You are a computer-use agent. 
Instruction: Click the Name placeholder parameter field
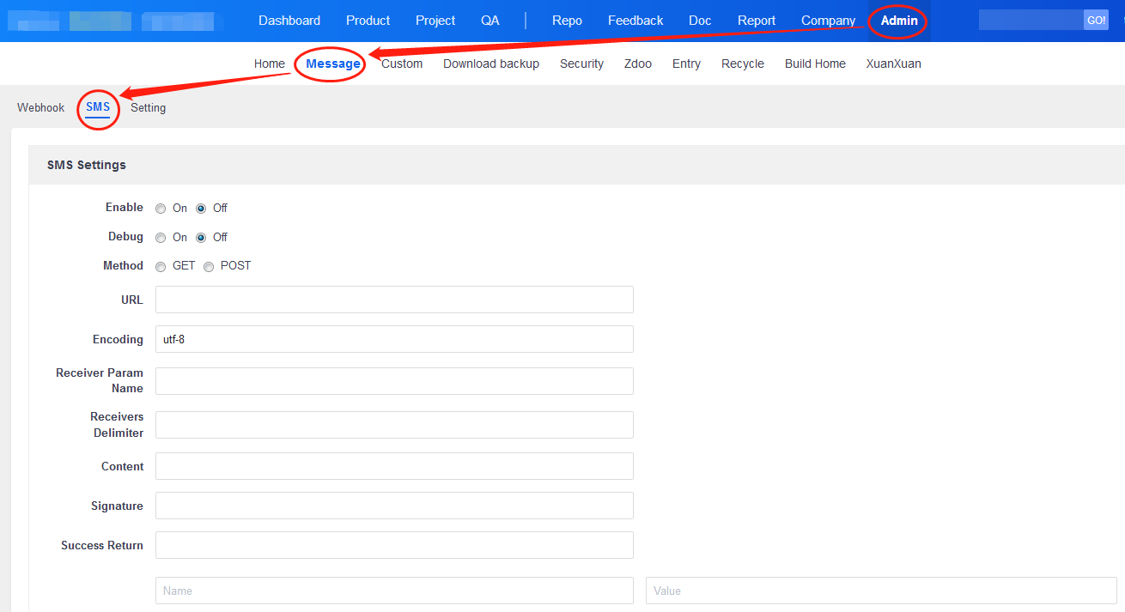pyautogui.click(x=394, y=591)
